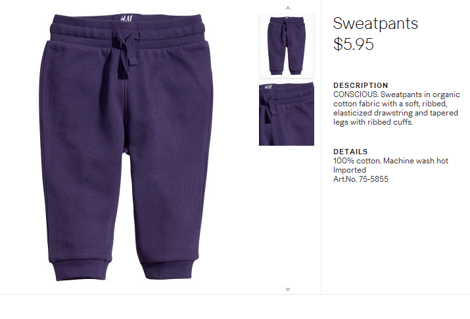Select the waistband close-up thumbnail
The width and height of the screenshot is (470, 319).
click(287, 114)
